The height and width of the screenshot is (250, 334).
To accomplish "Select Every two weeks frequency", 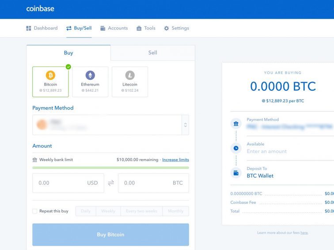I will [x=141, y=211].
